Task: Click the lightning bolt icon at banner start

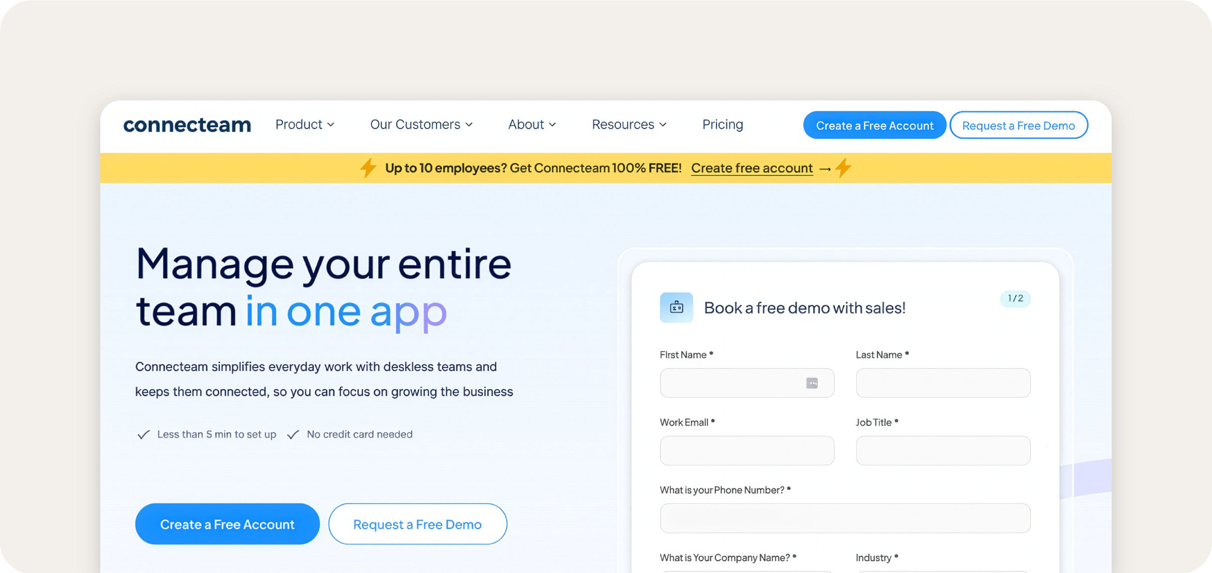Action: [367, 168]
